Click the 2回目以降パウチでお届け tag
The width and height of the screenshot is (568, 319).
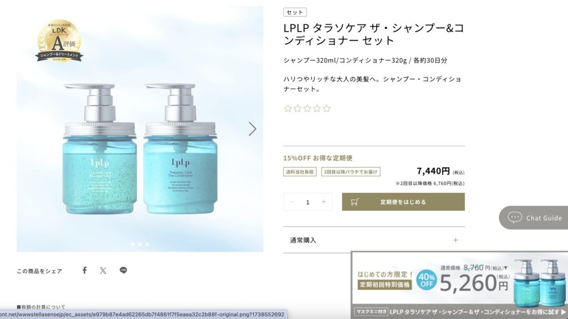351,172
